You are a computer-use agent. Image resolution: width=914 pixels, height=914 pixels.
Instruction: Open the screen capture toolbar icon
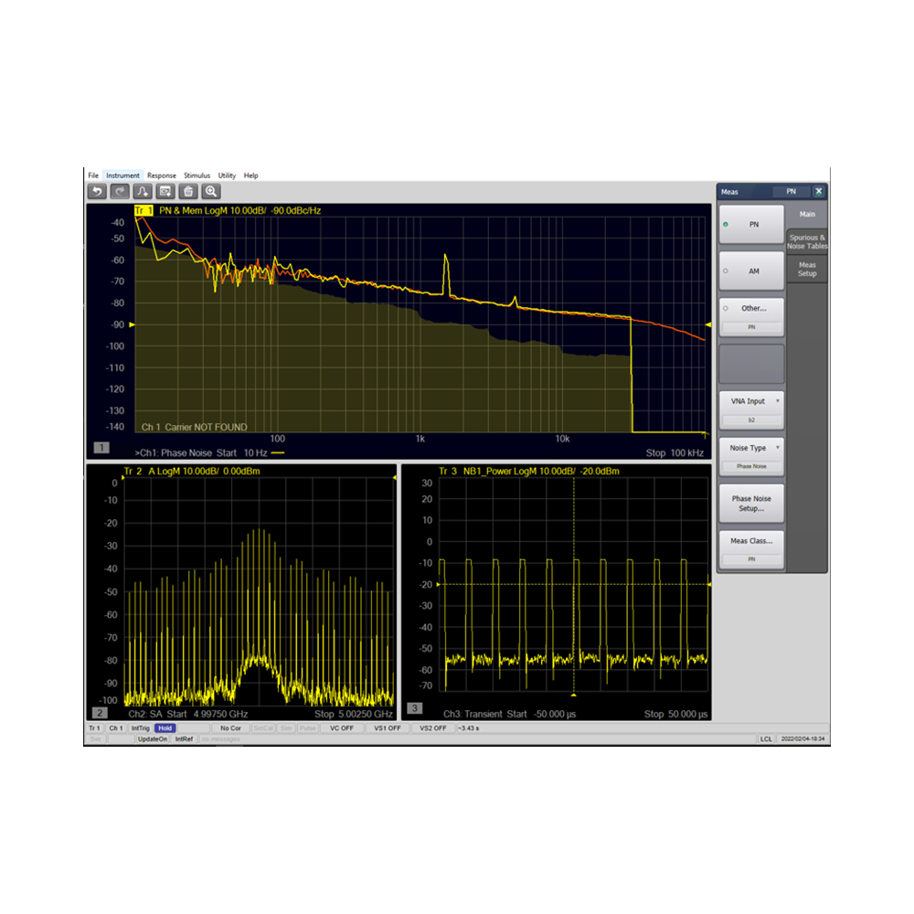[x=165, y=190]
